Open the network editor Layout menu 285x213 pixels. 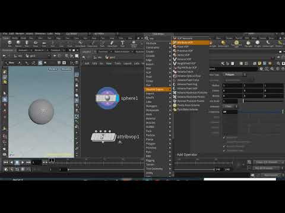128,63
